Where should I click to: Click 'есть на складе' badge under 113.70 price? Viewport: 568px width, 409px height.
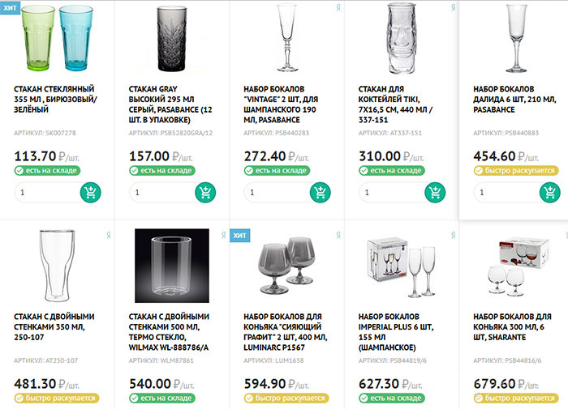[46, 171]
